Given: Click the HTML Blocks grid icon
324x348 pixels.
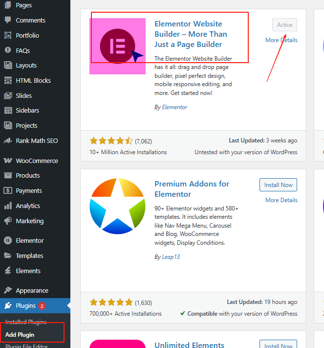Looking at the screenshot, I should pos(8,80).
